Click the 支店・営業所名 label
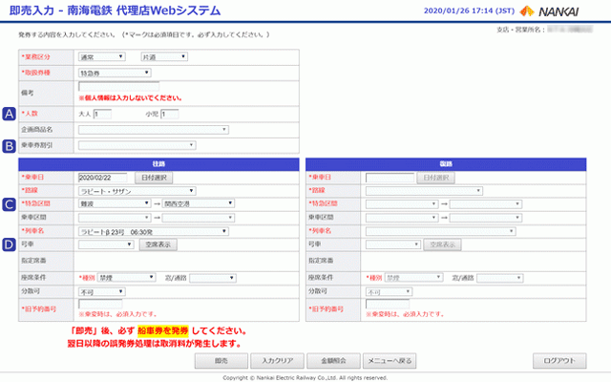Image resolution: width=611 pixels, height=382 pixels. point(520,30)
